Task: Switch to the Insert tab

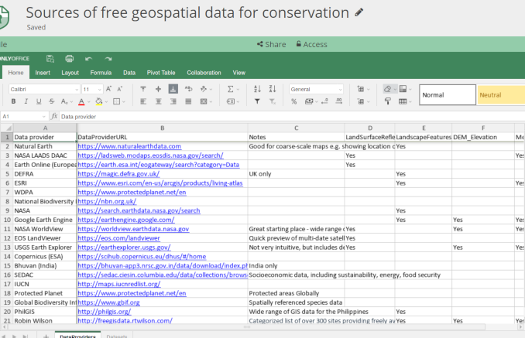Action: coord(43,73)
